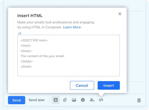Click the closing </html> tag line
The image size is (149, 110).
[x=26, y=67]
